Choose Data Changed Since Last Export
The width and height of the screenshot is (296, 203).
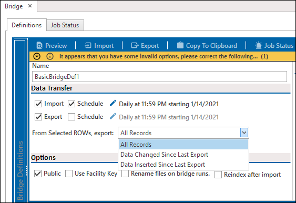[x=183, y=155]
